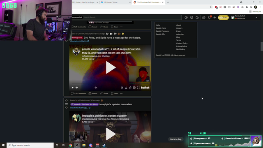
Task: Open more options on 525 comments post
Action: 121,27
